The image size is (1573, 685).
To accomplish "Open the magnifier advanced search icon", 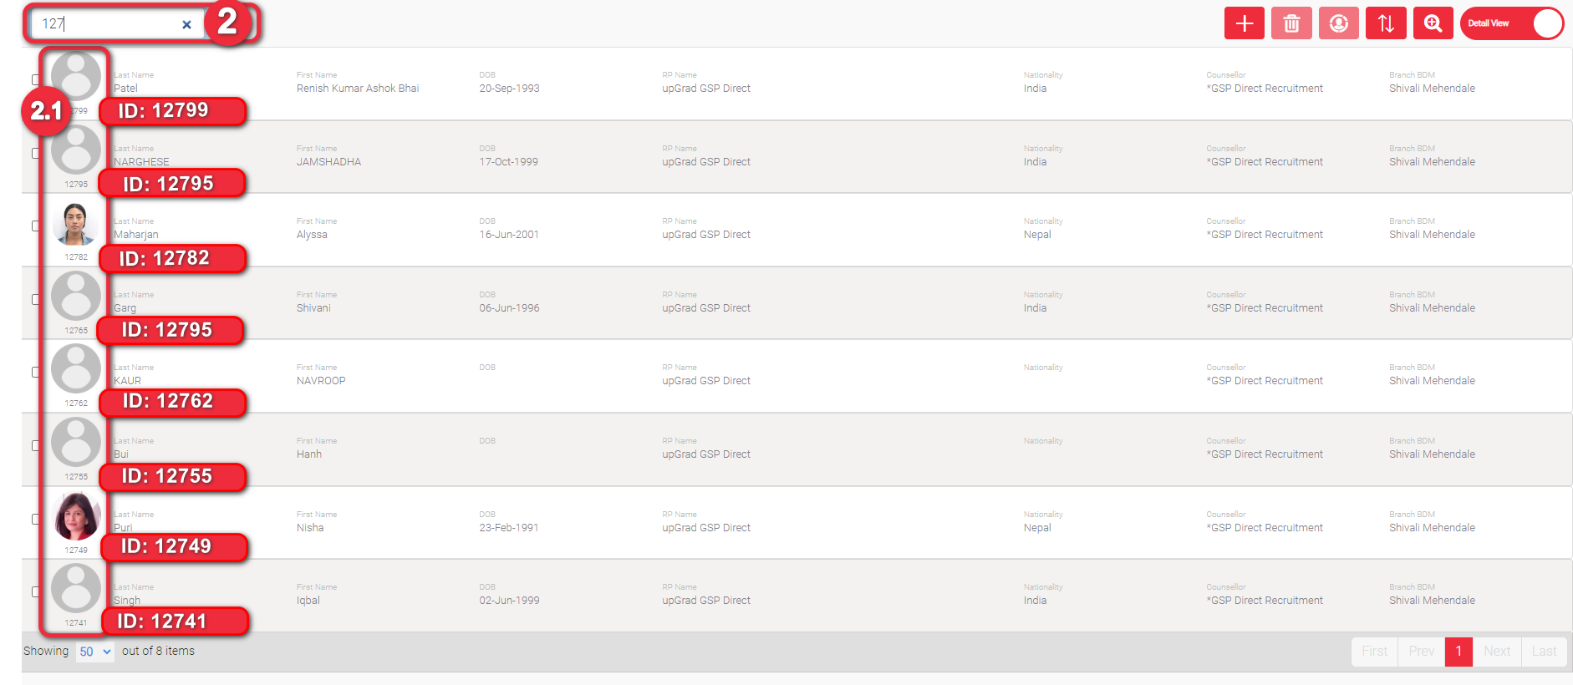I will tap(1433, 23).
